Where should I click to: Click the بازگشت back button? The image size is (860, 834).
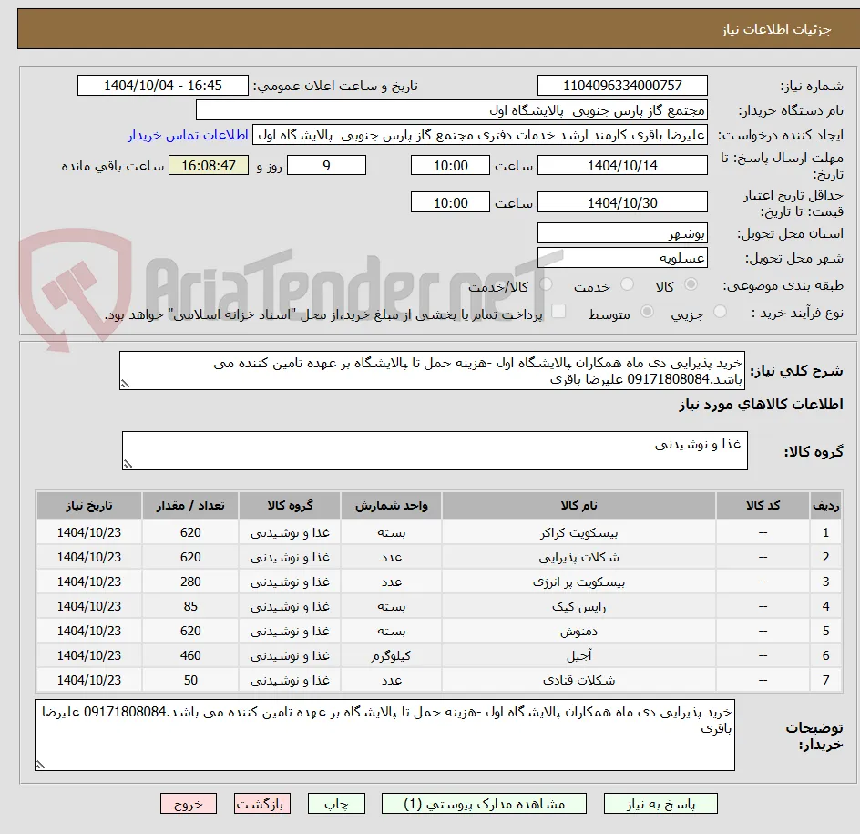coord(262,804)
